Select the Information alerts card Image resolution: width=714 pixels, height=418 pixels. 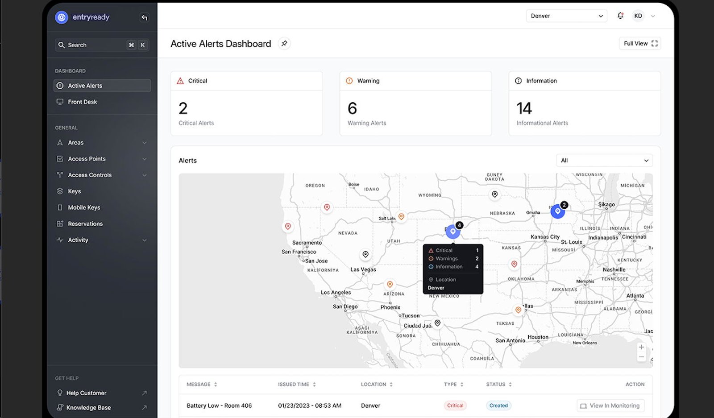coord(585,103)
